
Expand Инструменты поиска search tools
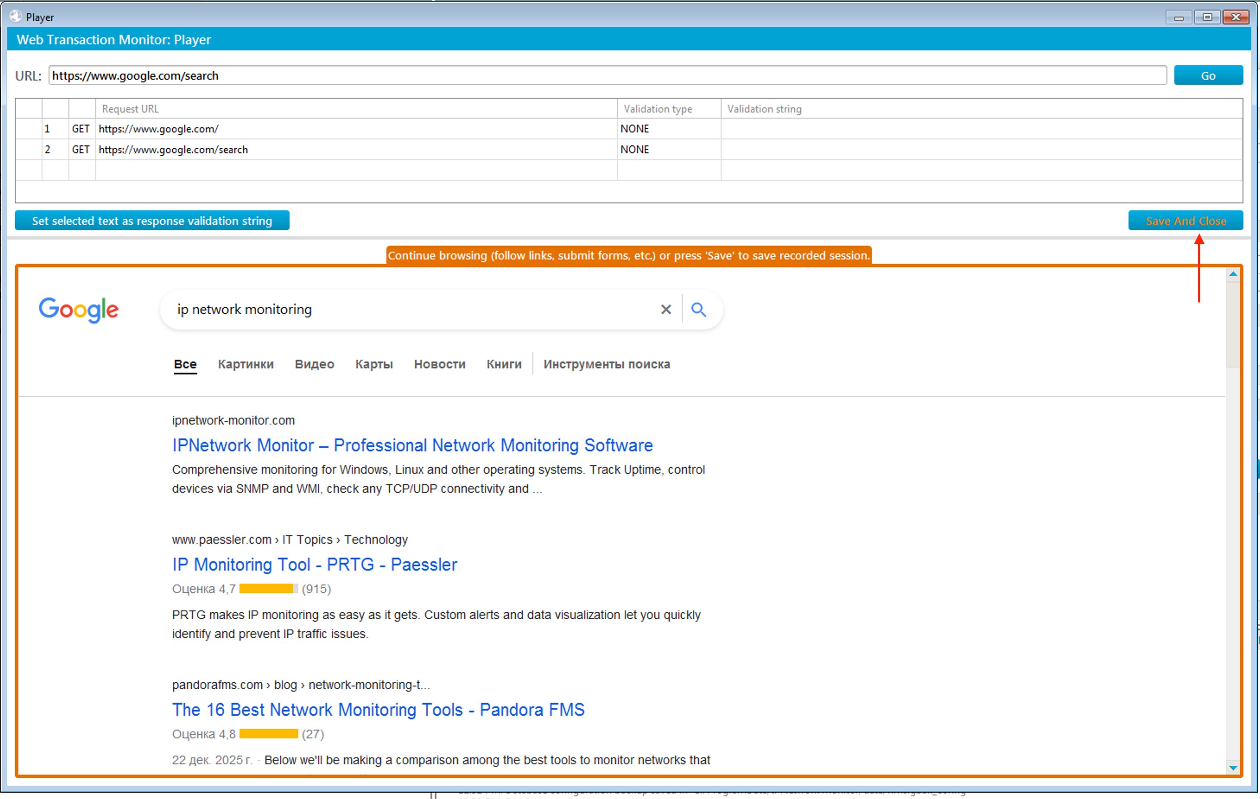607,364
